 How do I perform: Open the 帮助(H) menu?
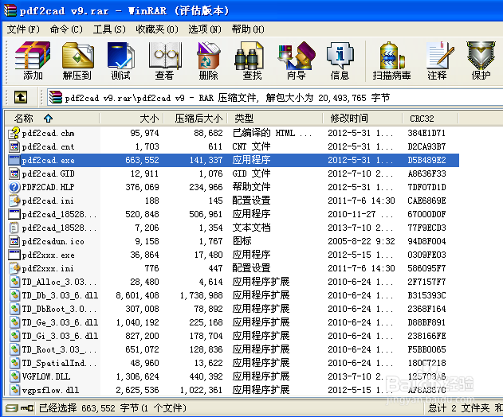coord(248,29)
